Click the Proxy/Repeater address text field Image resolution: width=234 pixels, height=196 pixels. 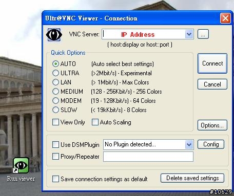tap(148, 157)
